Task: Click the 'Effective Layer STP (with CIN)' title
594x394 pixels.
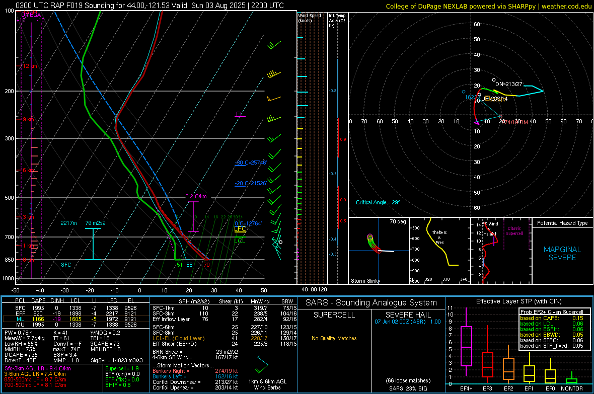Action: (518, 301)
